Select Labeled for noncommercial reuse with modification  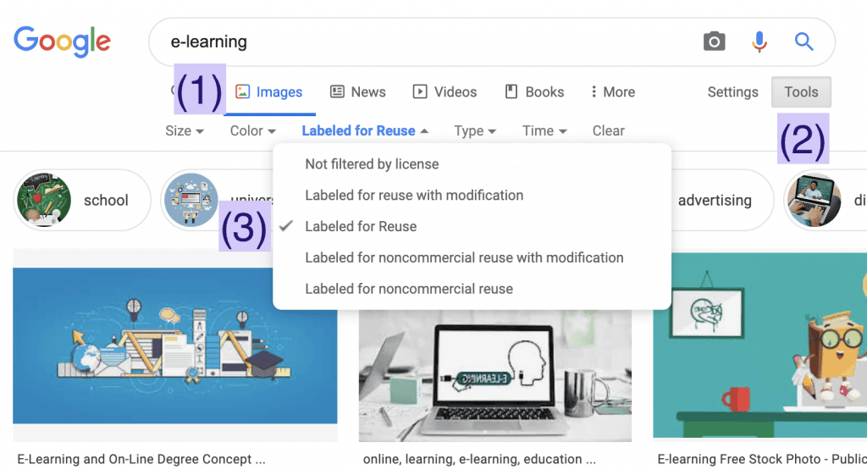465,257
